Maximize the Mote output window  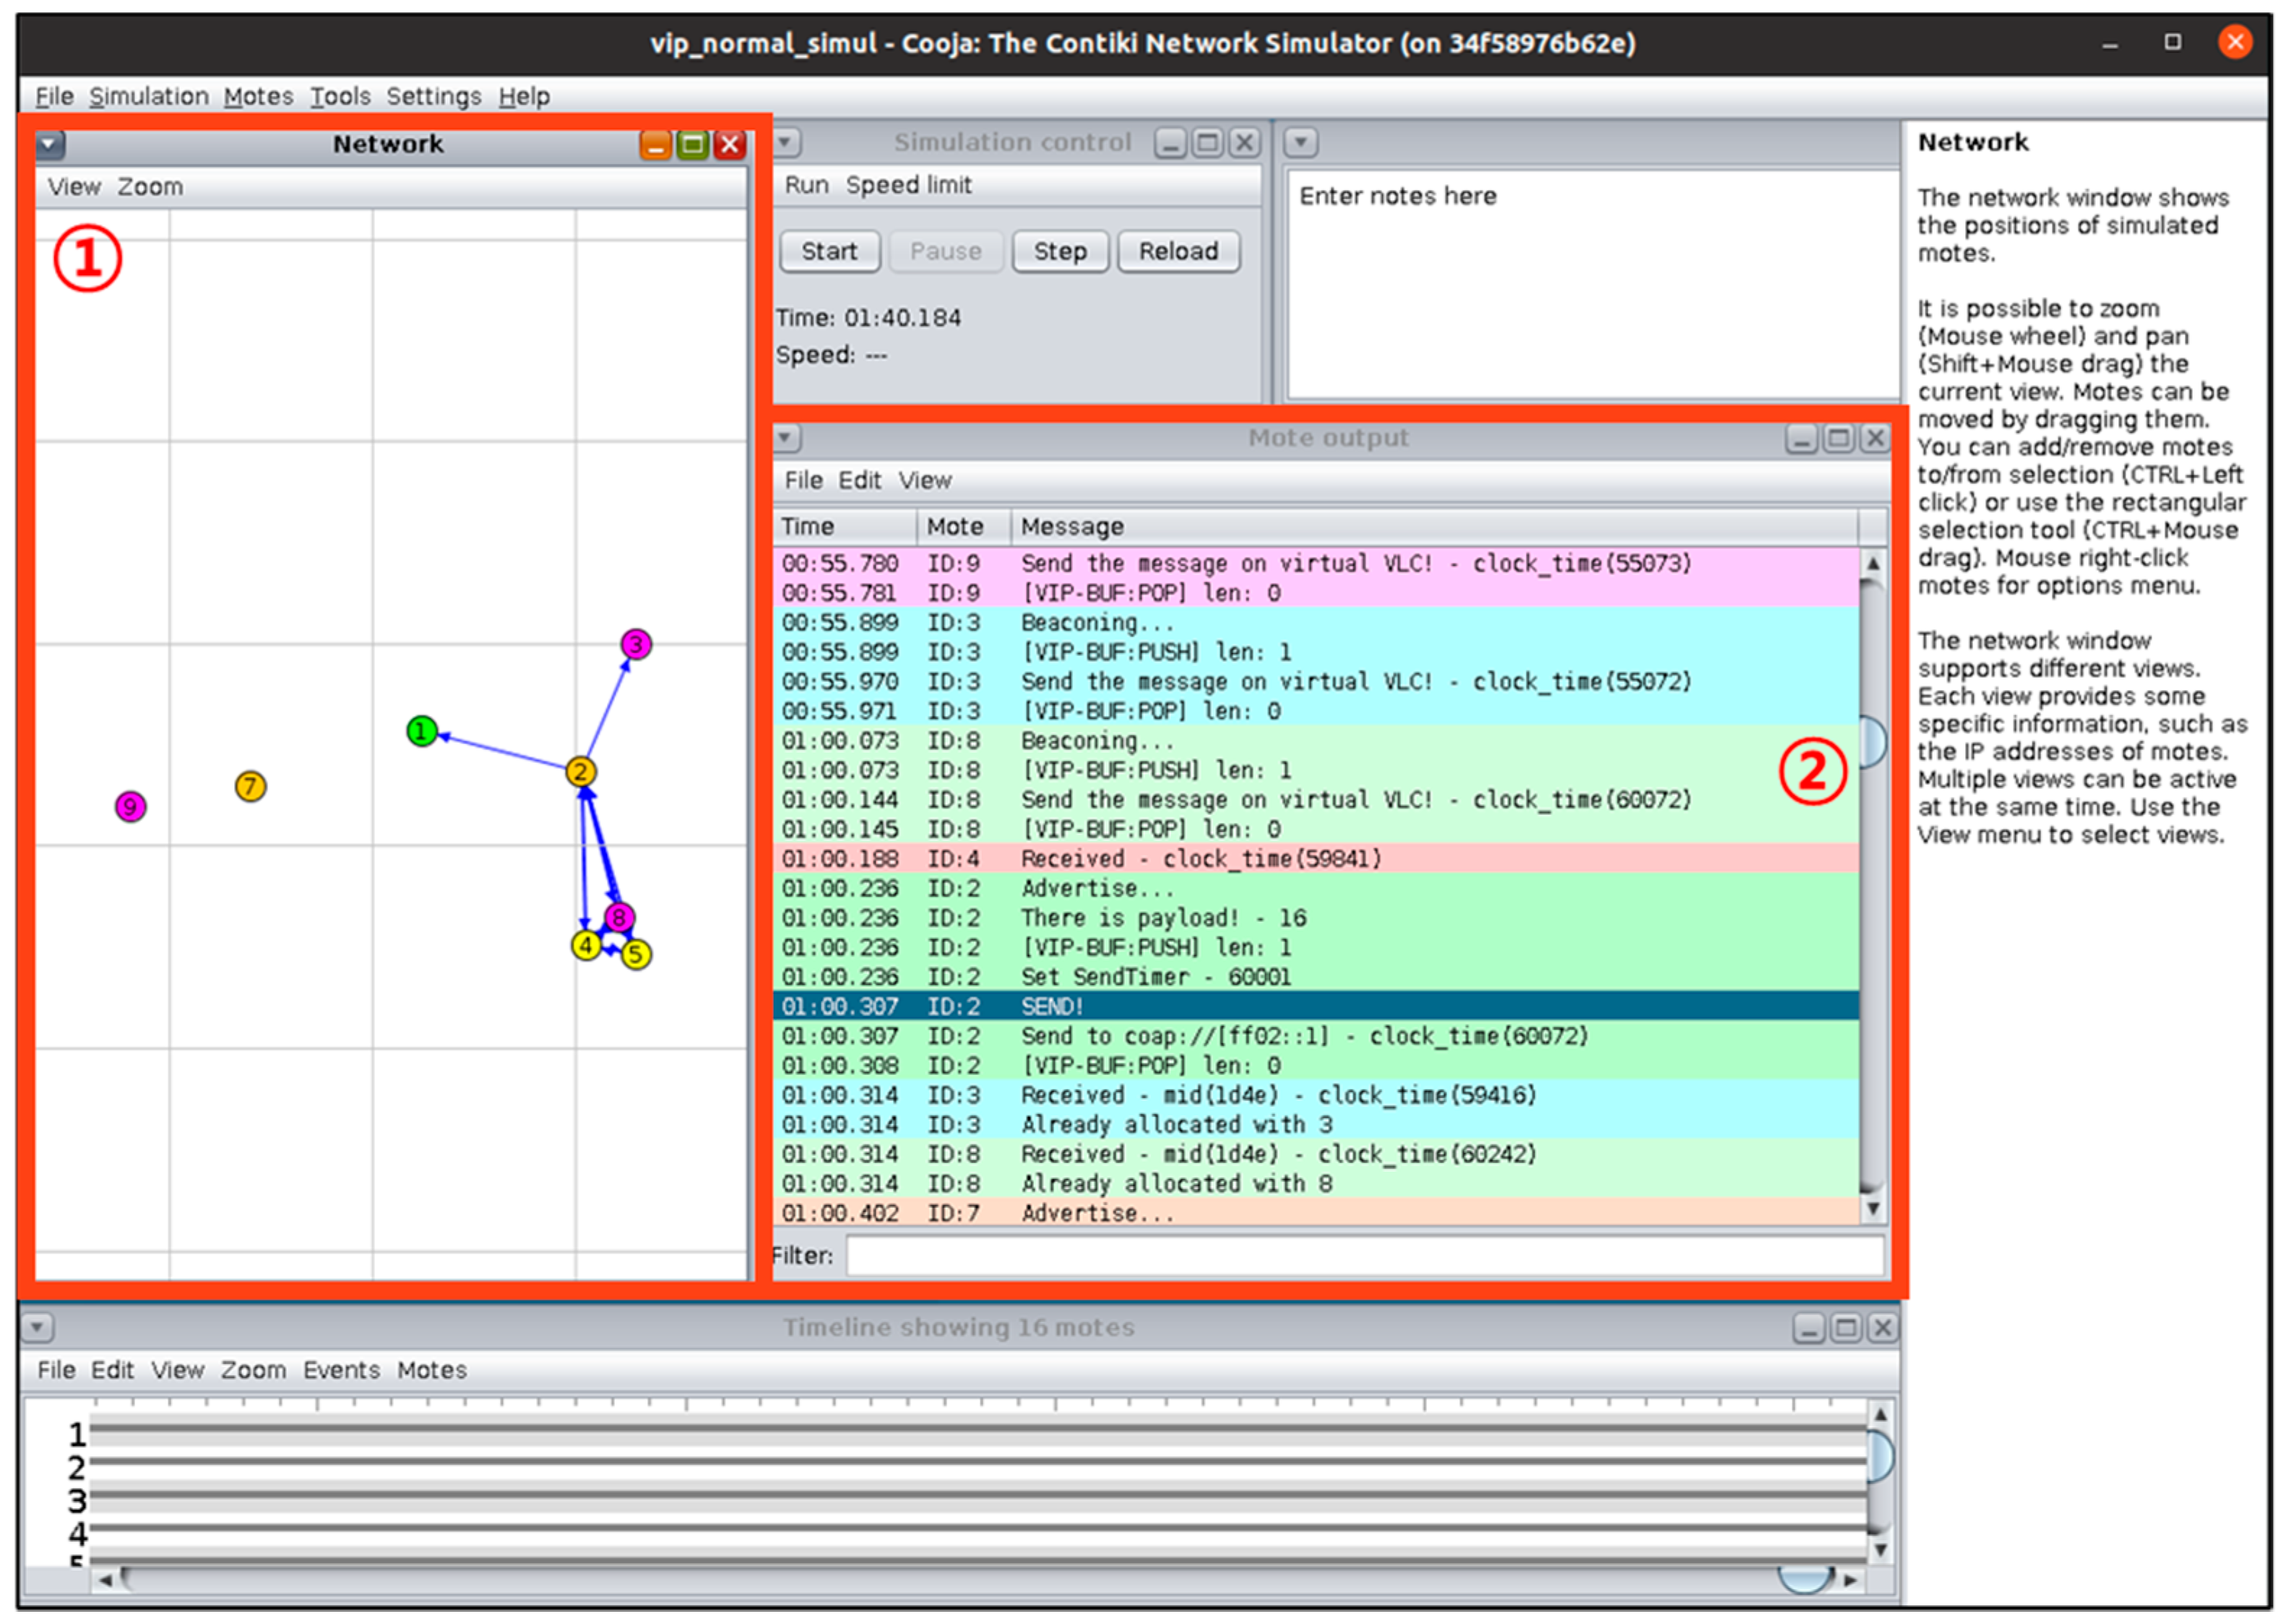click(x=1839, y=438)
